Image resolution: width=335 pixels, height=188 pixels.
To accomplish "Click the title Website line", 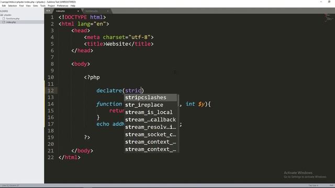I will (119, 44).
